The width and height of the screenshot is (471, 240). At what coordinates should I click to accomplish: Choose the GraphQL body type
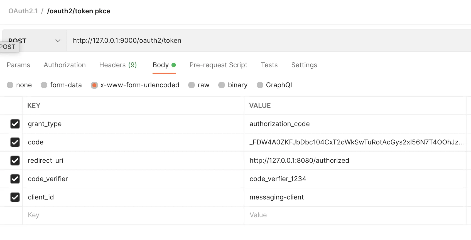click(260, 85)
